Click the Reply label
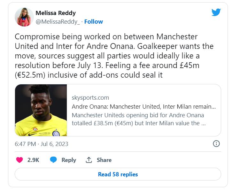Viewport: 233px width, 192px height. click(69, 160)
